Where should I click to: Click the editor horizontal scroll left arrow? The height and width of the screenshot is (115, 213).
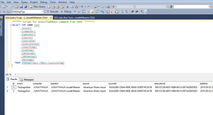click(18, 75)
